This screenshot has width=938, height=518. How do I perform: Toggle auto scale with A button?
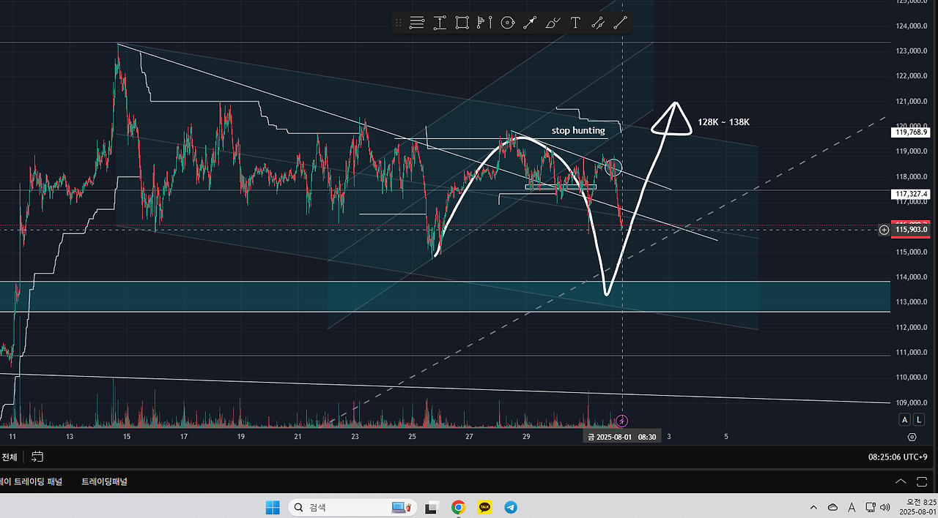(905, 419)
